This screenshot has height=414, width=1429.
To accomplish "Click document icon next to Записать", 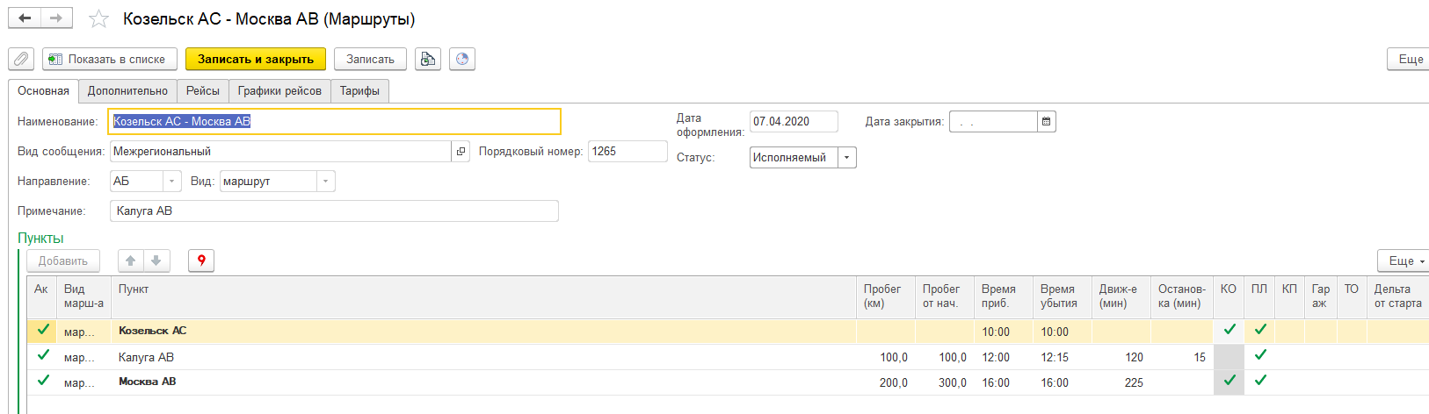I will (428, 59).
